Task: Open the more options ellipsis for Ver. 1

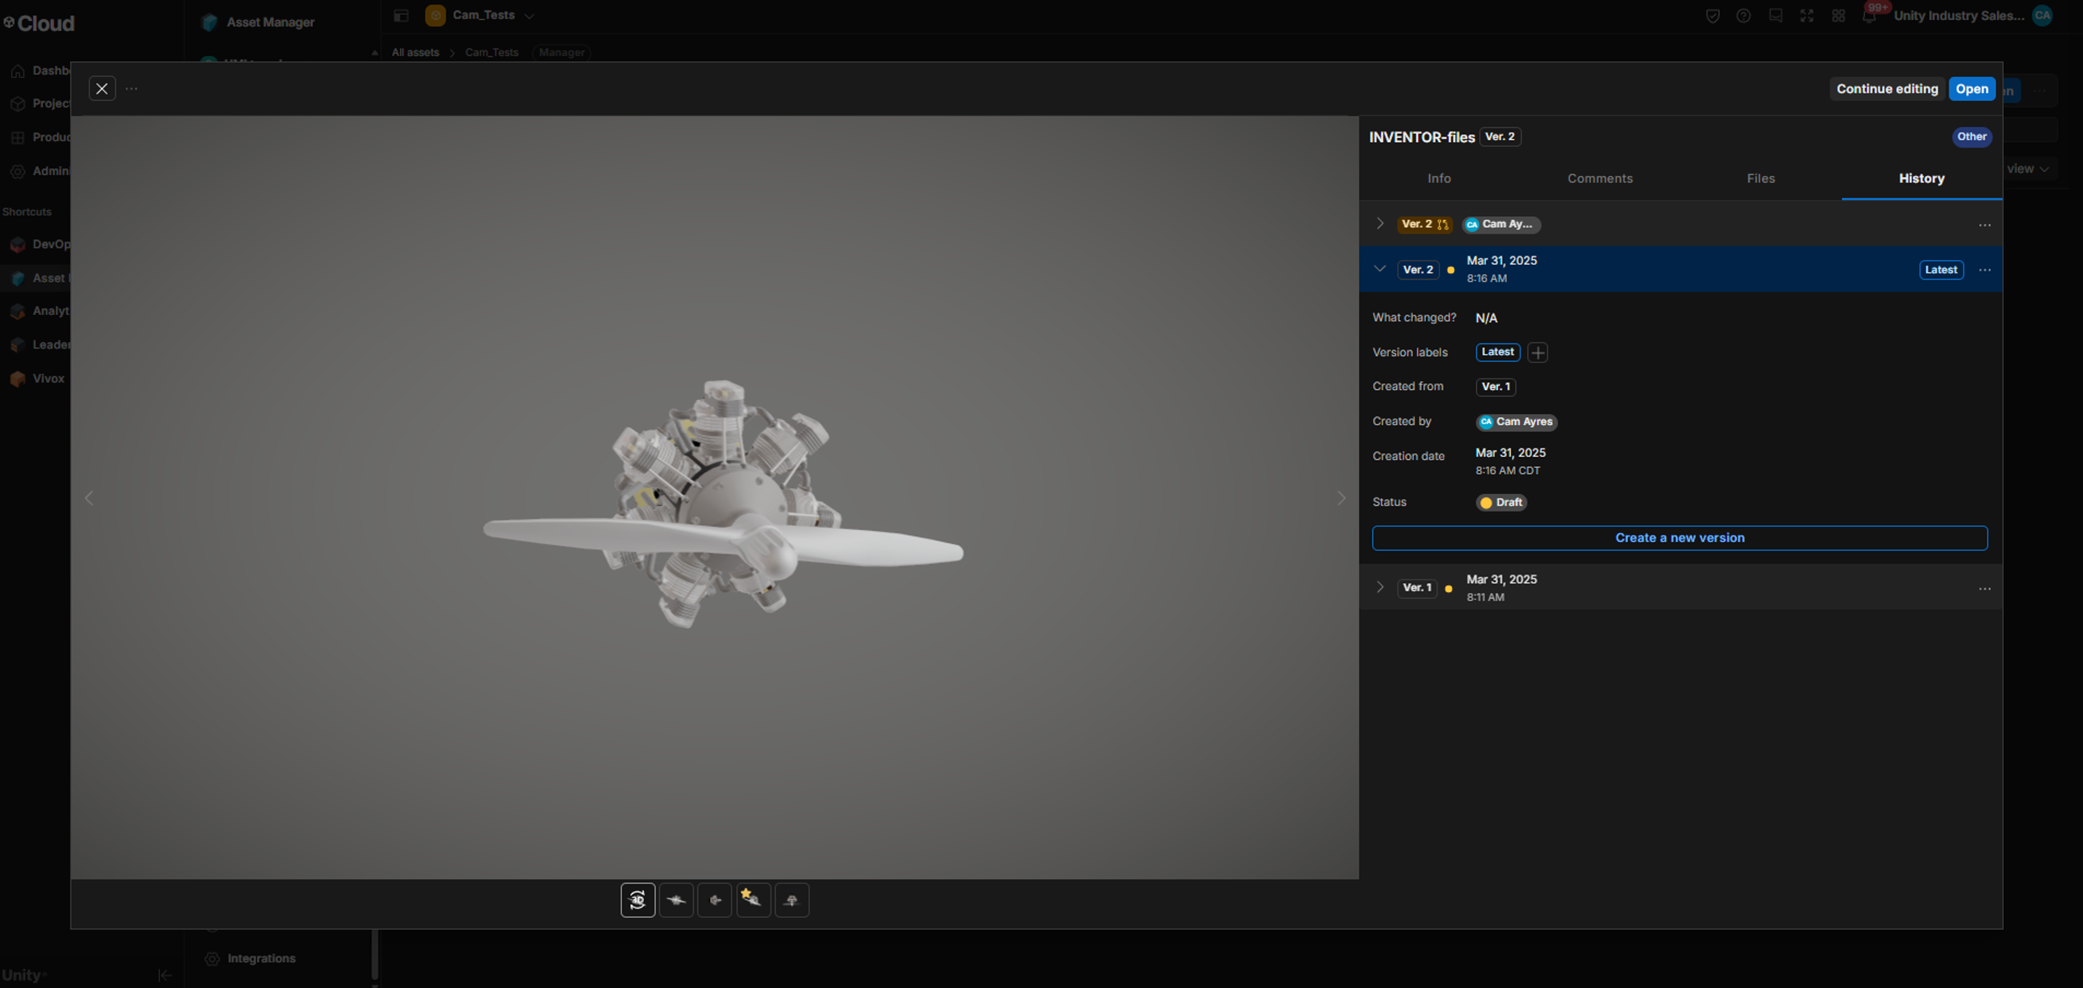Action: pyautogui.click(x=1984, y=589)
